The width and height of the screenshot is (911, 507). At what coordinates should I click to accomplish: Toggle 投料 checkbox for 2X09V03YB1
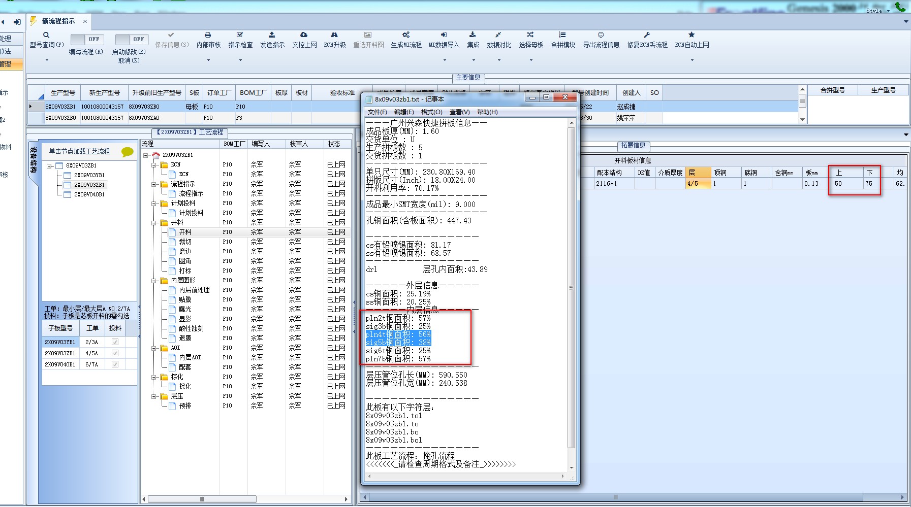pyautogui.click(x=115, y=342)
